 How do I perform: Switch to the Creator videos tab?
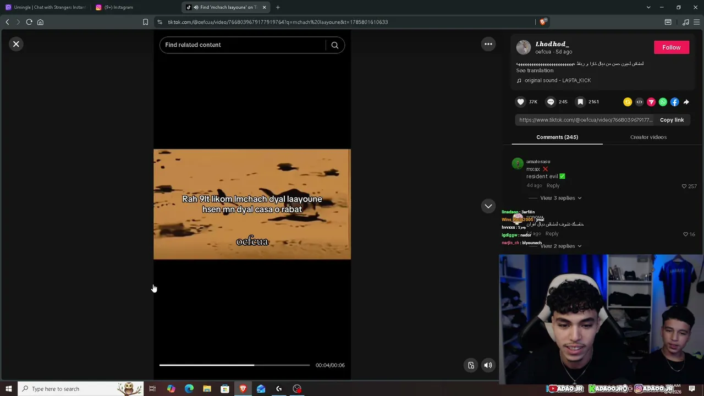pos(648,137)
